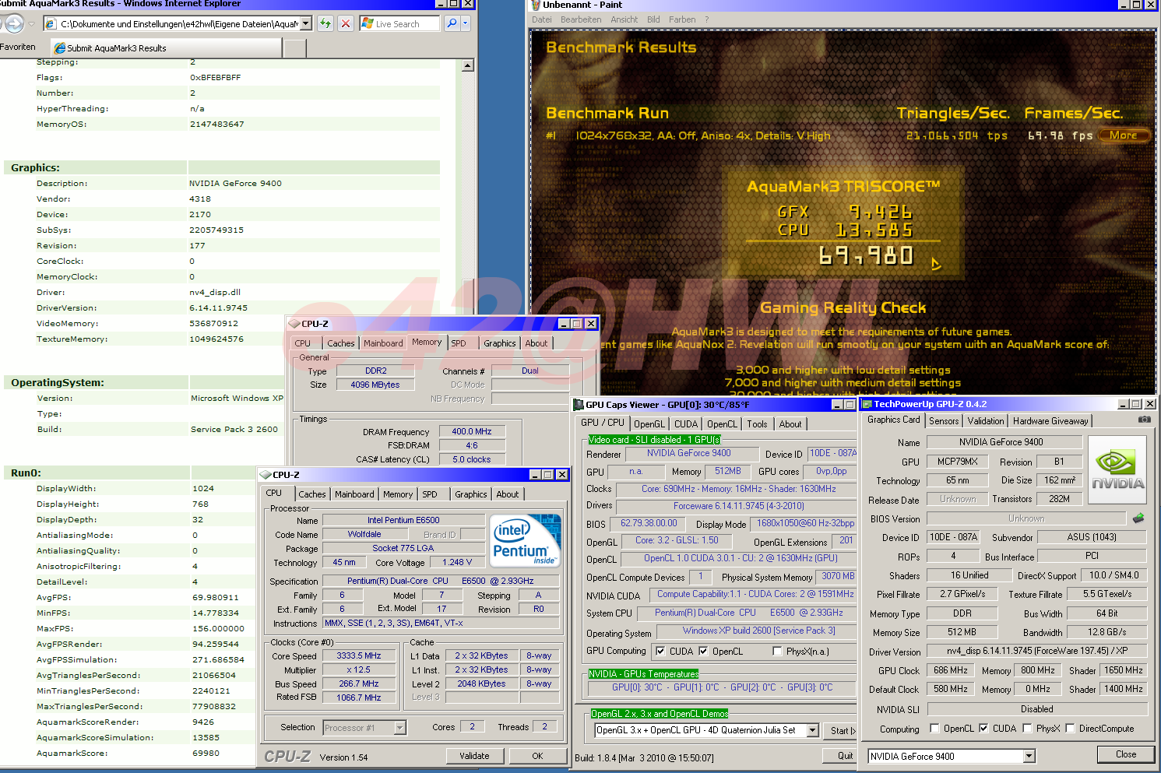
Task: Select the OpenCL tab in GPU Caps Viewer
Action: coord(722,424)
